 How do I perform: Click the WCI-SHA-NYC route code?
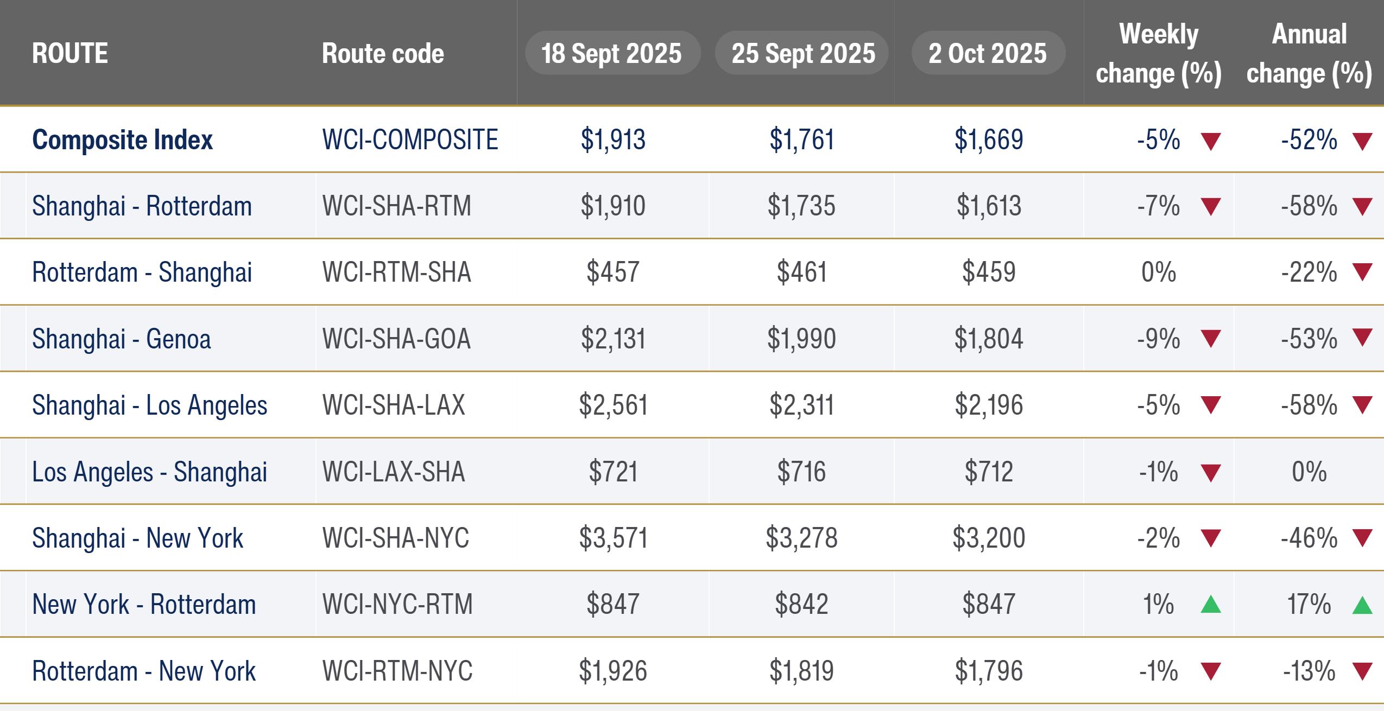click(395, 538)
